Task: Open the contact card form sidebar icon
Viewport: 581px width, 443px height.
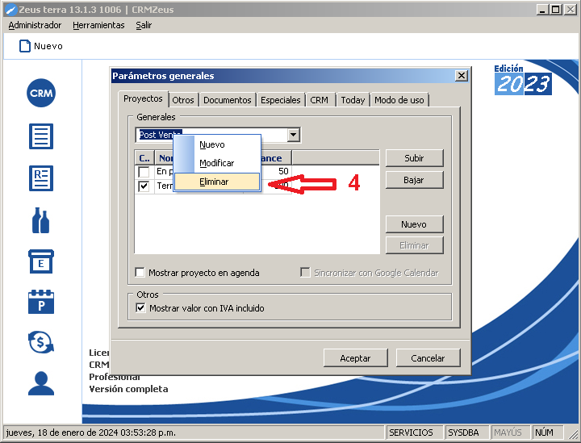Action: pos(41,178)
